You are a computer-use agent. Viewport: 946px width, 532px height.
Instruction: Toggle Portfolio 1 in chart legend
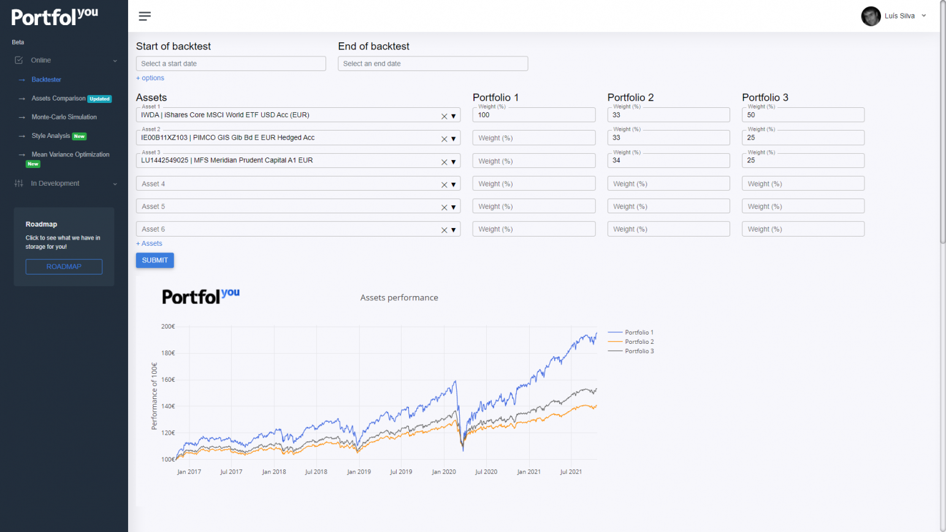[x=631, y=332]
